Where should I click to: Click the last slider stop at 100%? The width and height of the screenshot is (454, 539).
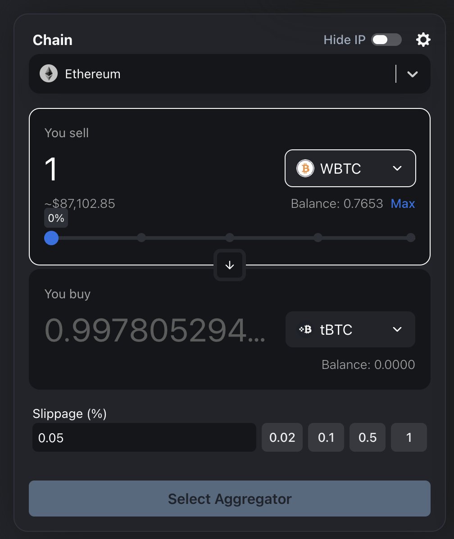click(411, 238)
